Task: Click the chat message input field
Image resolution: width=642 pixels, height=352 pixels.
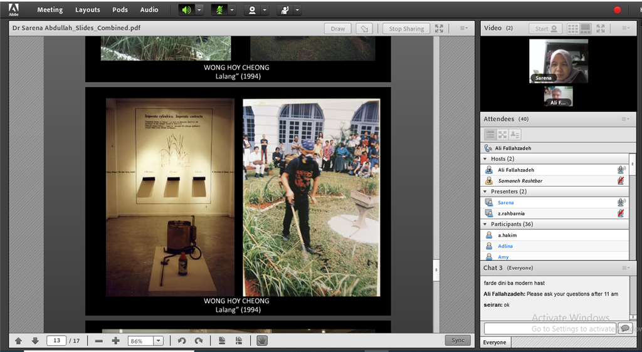Action: click(x=550, y=328)
